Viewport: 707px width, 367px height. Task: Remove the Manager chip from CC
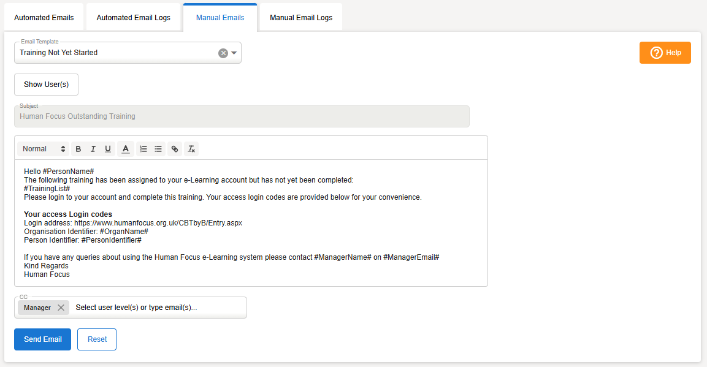61,308
